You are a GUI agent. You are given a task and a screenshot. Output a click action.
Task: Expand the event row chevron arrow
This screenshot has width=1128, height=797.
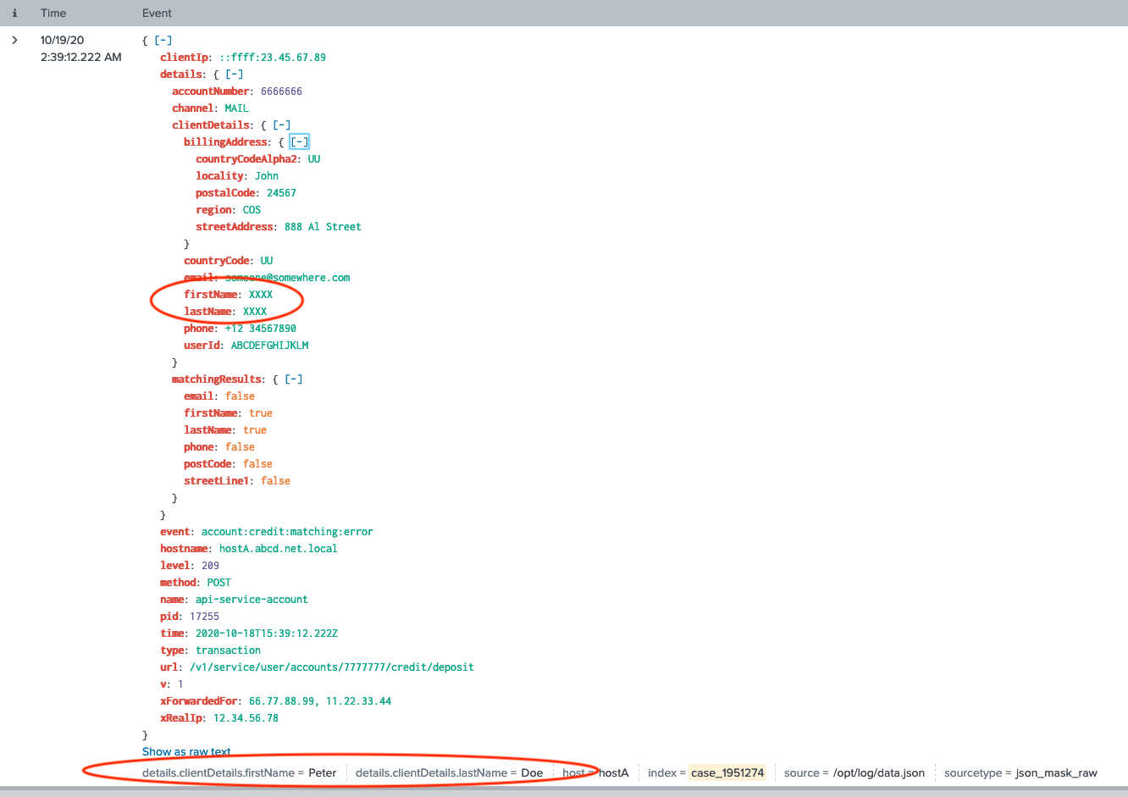14,39
